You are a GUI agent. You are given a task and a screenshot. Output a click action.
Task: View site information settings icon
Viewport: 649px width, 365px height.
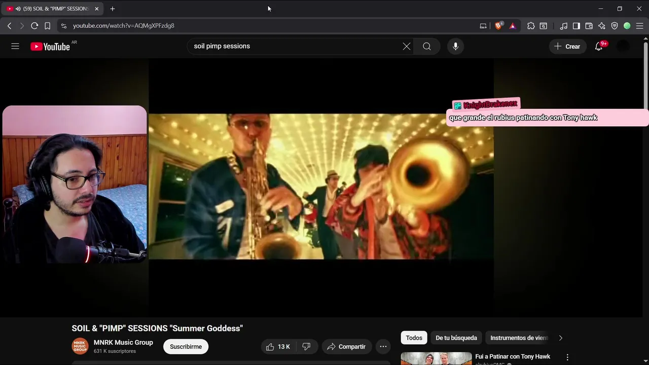coord(63,25)
